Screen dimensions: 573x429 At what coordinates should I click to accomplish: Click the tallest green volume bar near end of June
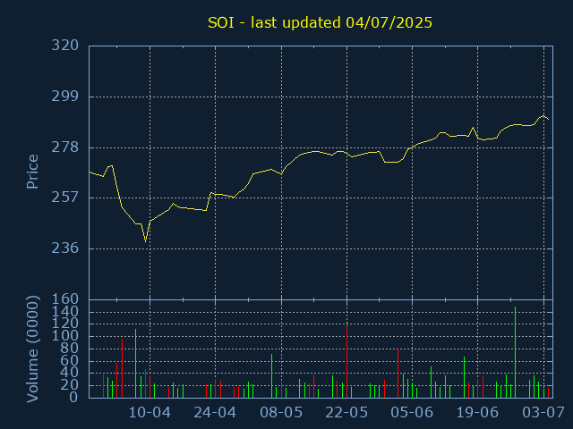516,352
